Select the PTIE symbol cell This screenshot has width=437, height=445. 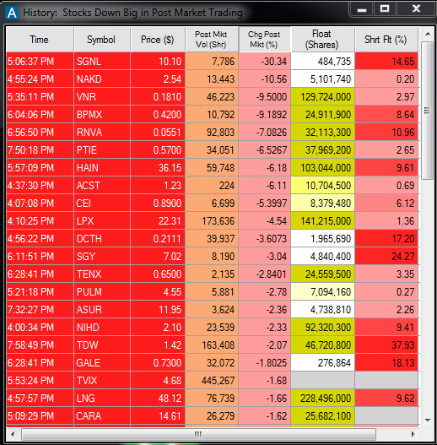(x=102, y=149)
